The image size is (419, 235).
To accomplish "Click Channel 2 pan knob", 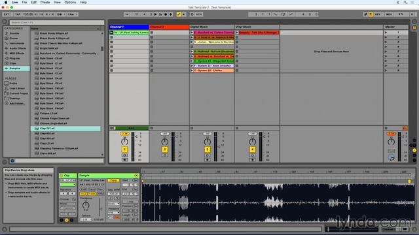I will click(x=165, y=141).
